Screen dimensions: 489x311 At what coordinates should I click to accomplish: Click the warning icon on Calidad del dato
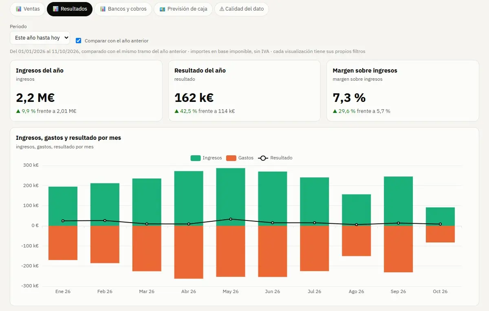point(222,9)
